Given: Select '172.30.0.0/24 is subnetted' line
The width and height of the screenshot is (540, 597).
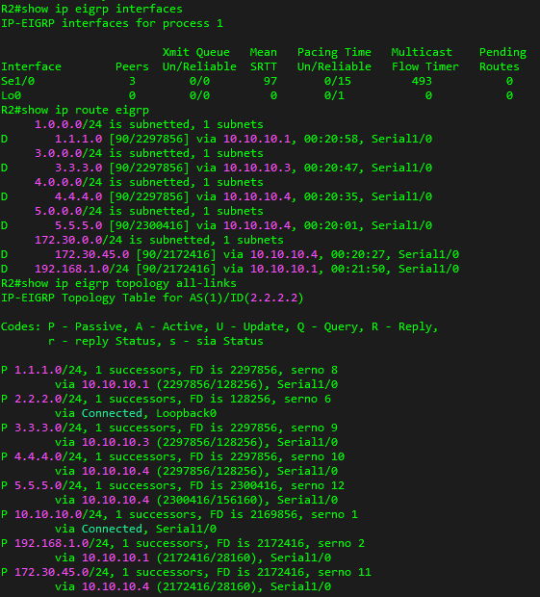Looking at the screenshot, I should point(159,241).
